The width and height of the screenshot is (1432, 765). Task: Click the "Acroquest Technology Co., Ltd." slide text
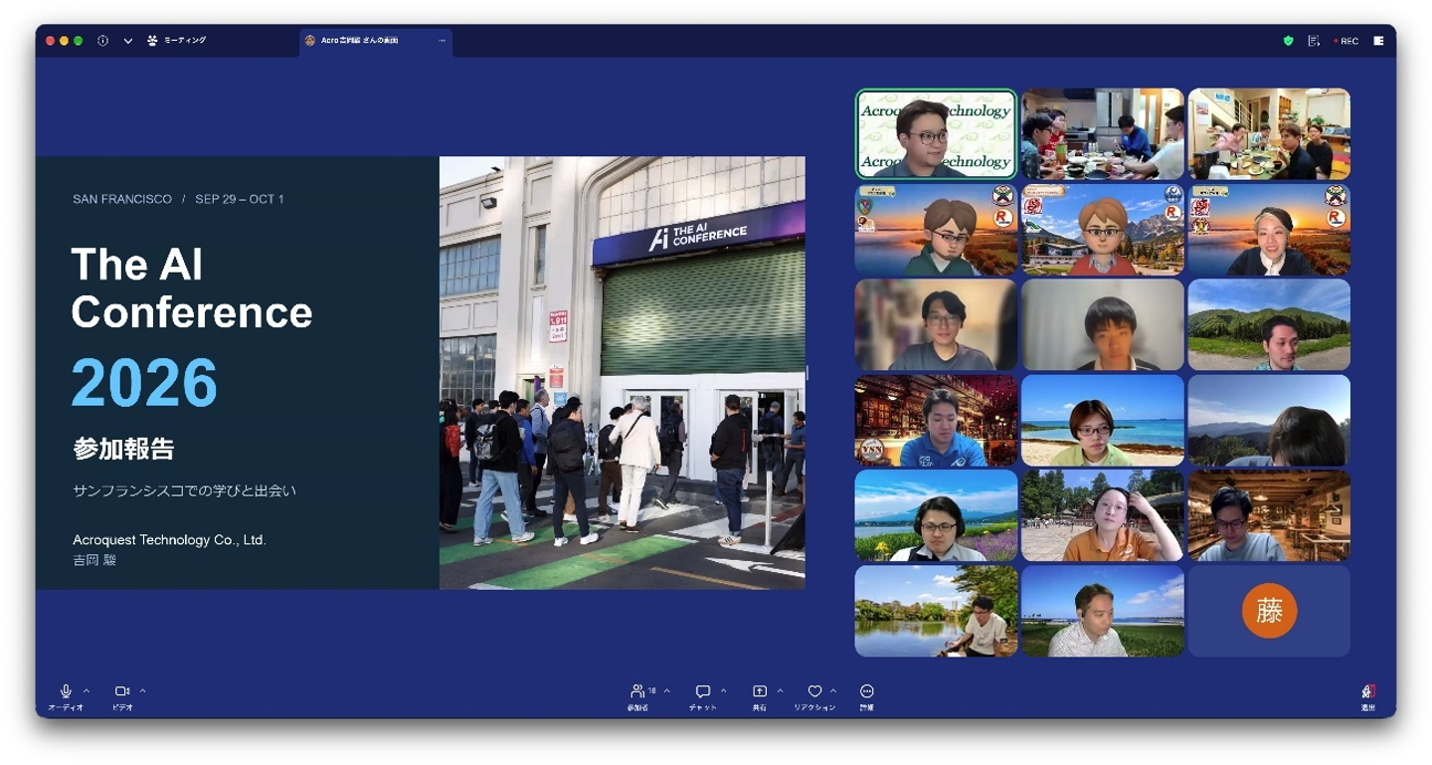169,540
